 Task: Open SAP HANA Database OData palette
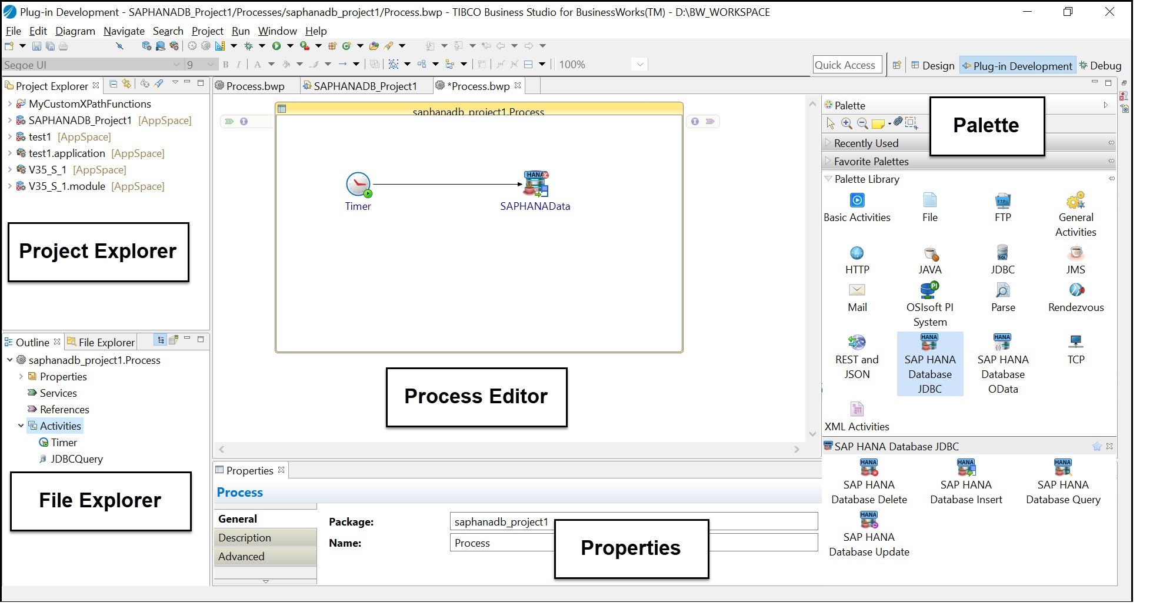[x=1003, y=364]
